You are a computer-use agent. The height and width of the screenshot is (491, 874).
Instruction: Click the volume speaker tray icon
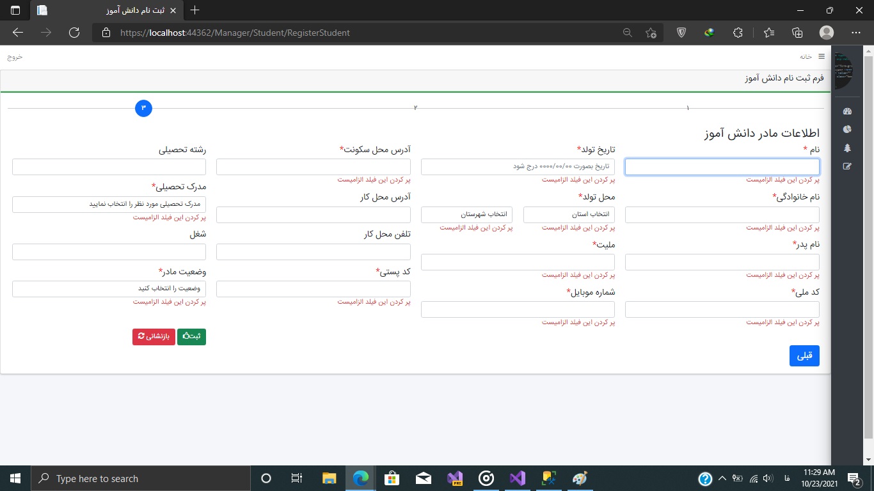point(768,478)
